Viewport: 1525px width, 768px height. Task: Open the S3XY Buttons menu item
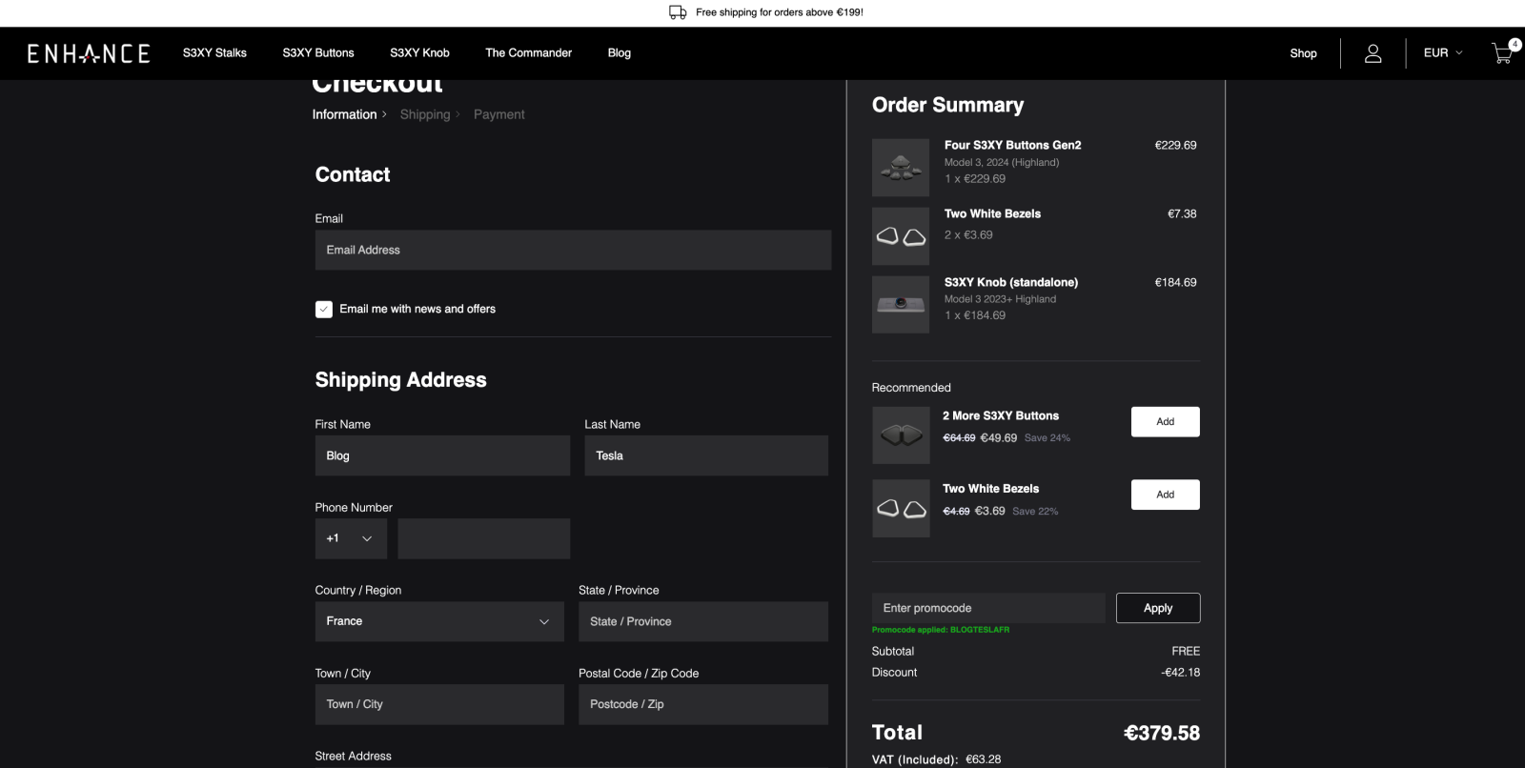(x=318, y=53)
